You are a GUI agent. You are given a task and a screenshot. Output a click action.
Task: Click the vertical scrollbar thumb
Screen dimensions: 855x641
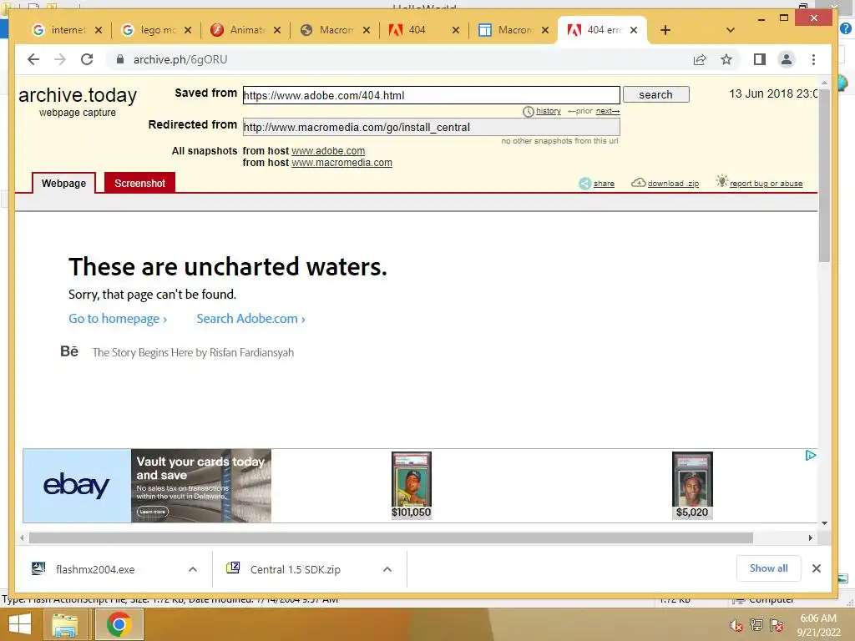click(824, 175)
